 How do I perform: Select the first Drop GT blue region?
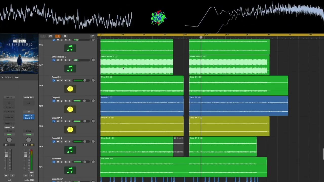tap(142, 106)
